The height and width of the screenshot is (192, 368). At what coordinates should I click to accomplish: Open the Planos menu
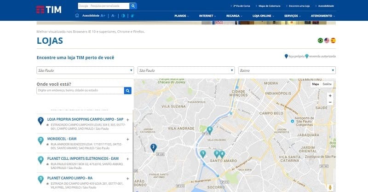181,16
